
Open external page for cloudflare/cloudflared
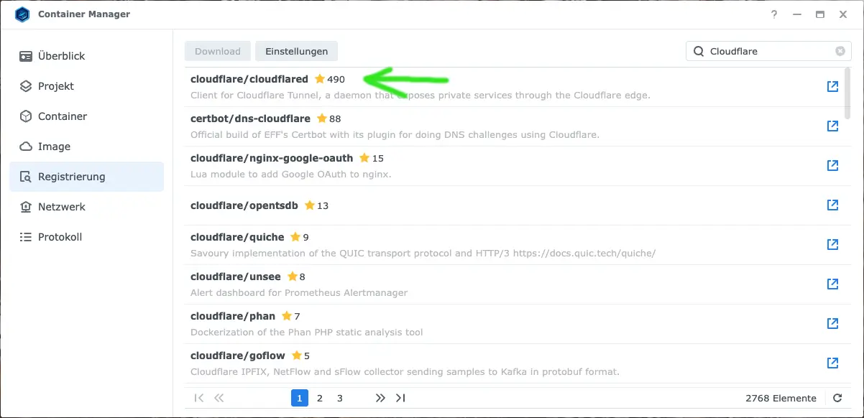[832, 86]
